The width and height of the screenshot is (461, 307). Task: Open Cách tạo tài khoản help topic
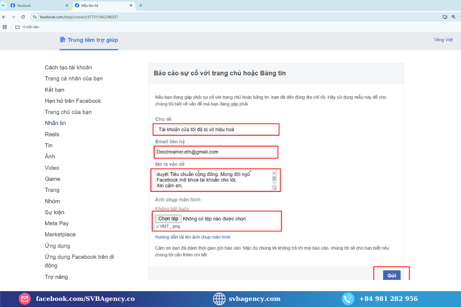coord(68,68)
